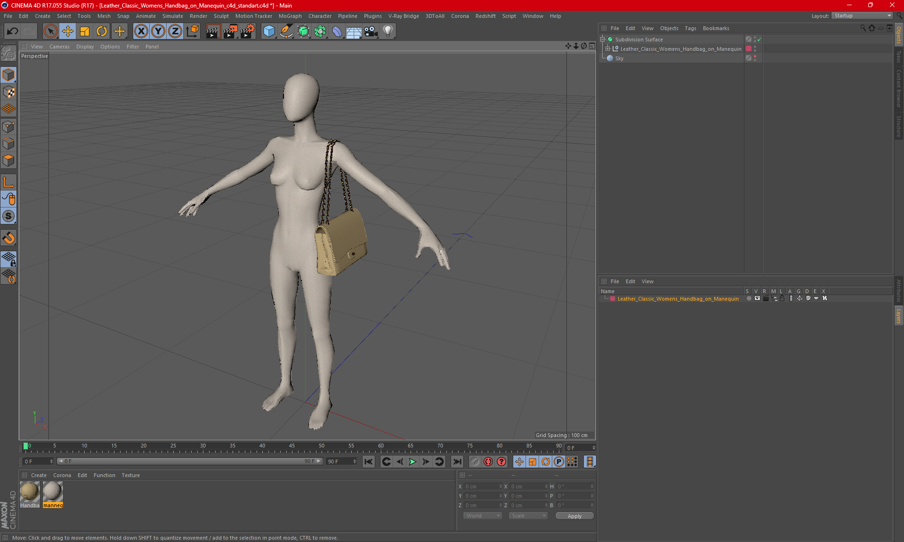The height and width of the screenshot is (542, 904).
Task: Activate the Move tool icon
Action: tap(68, 32)
